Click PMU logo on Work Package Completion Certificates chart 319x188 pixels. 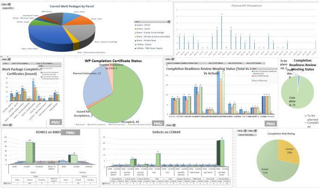pos(56,121)
